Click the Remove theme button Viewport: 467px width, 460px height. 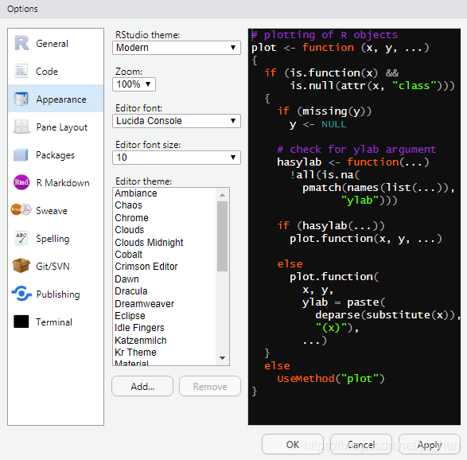coord(210,387)
